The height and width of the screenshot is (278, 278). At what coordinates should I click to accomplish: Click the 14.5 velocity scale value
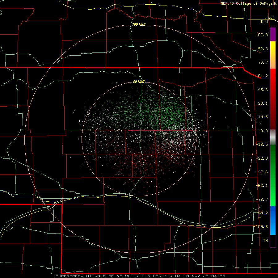pyautogui.click(x=263, y=117)
